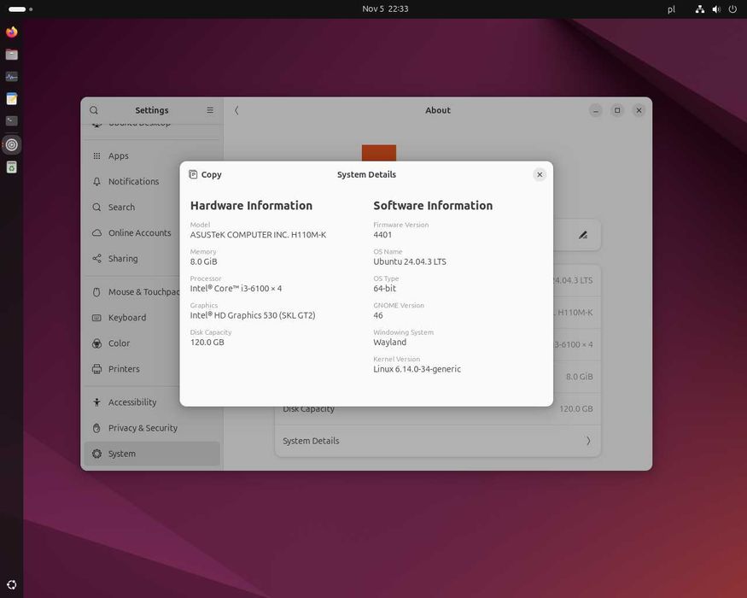The height and width of the screenshot is (598, 747).
Task: Open Accessibility settings panel
Action: click(x=132, y=402)
